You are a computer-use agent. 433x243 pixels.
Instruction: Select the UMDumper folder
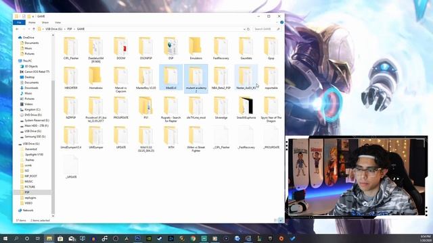click(95, 138)
